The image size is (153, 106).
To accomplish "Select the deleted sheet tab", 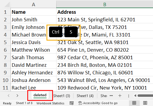I will click(x=40, y=95).
